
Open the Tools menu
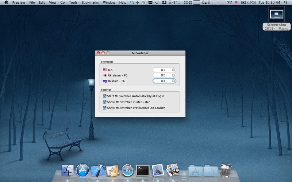pos(73,3)
